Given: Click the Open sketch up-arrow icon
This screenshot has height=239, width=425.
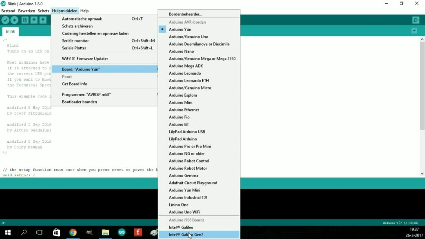Looking at the screenshot, I should pyautogui.click(x=34, y=20).
